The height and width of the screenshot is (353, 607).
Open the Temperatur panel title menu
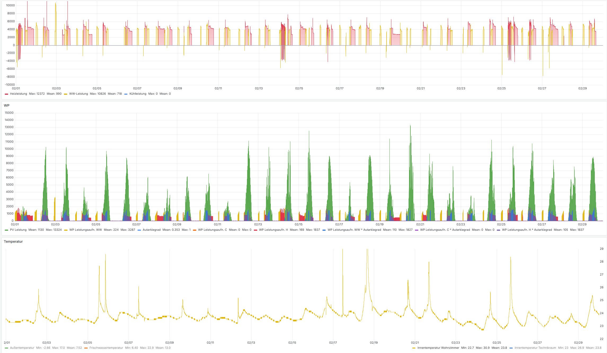point(13,242)
